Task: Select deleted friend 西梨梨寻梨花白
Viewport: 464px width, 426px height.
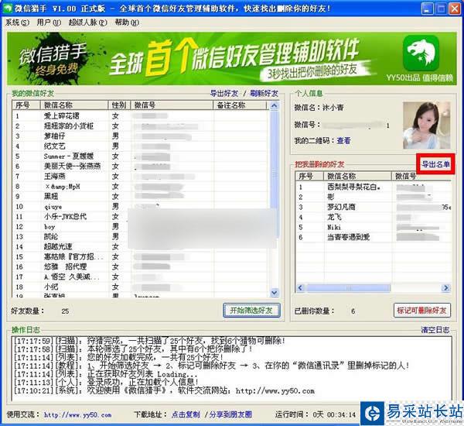Action: click(x=374, y=187)
